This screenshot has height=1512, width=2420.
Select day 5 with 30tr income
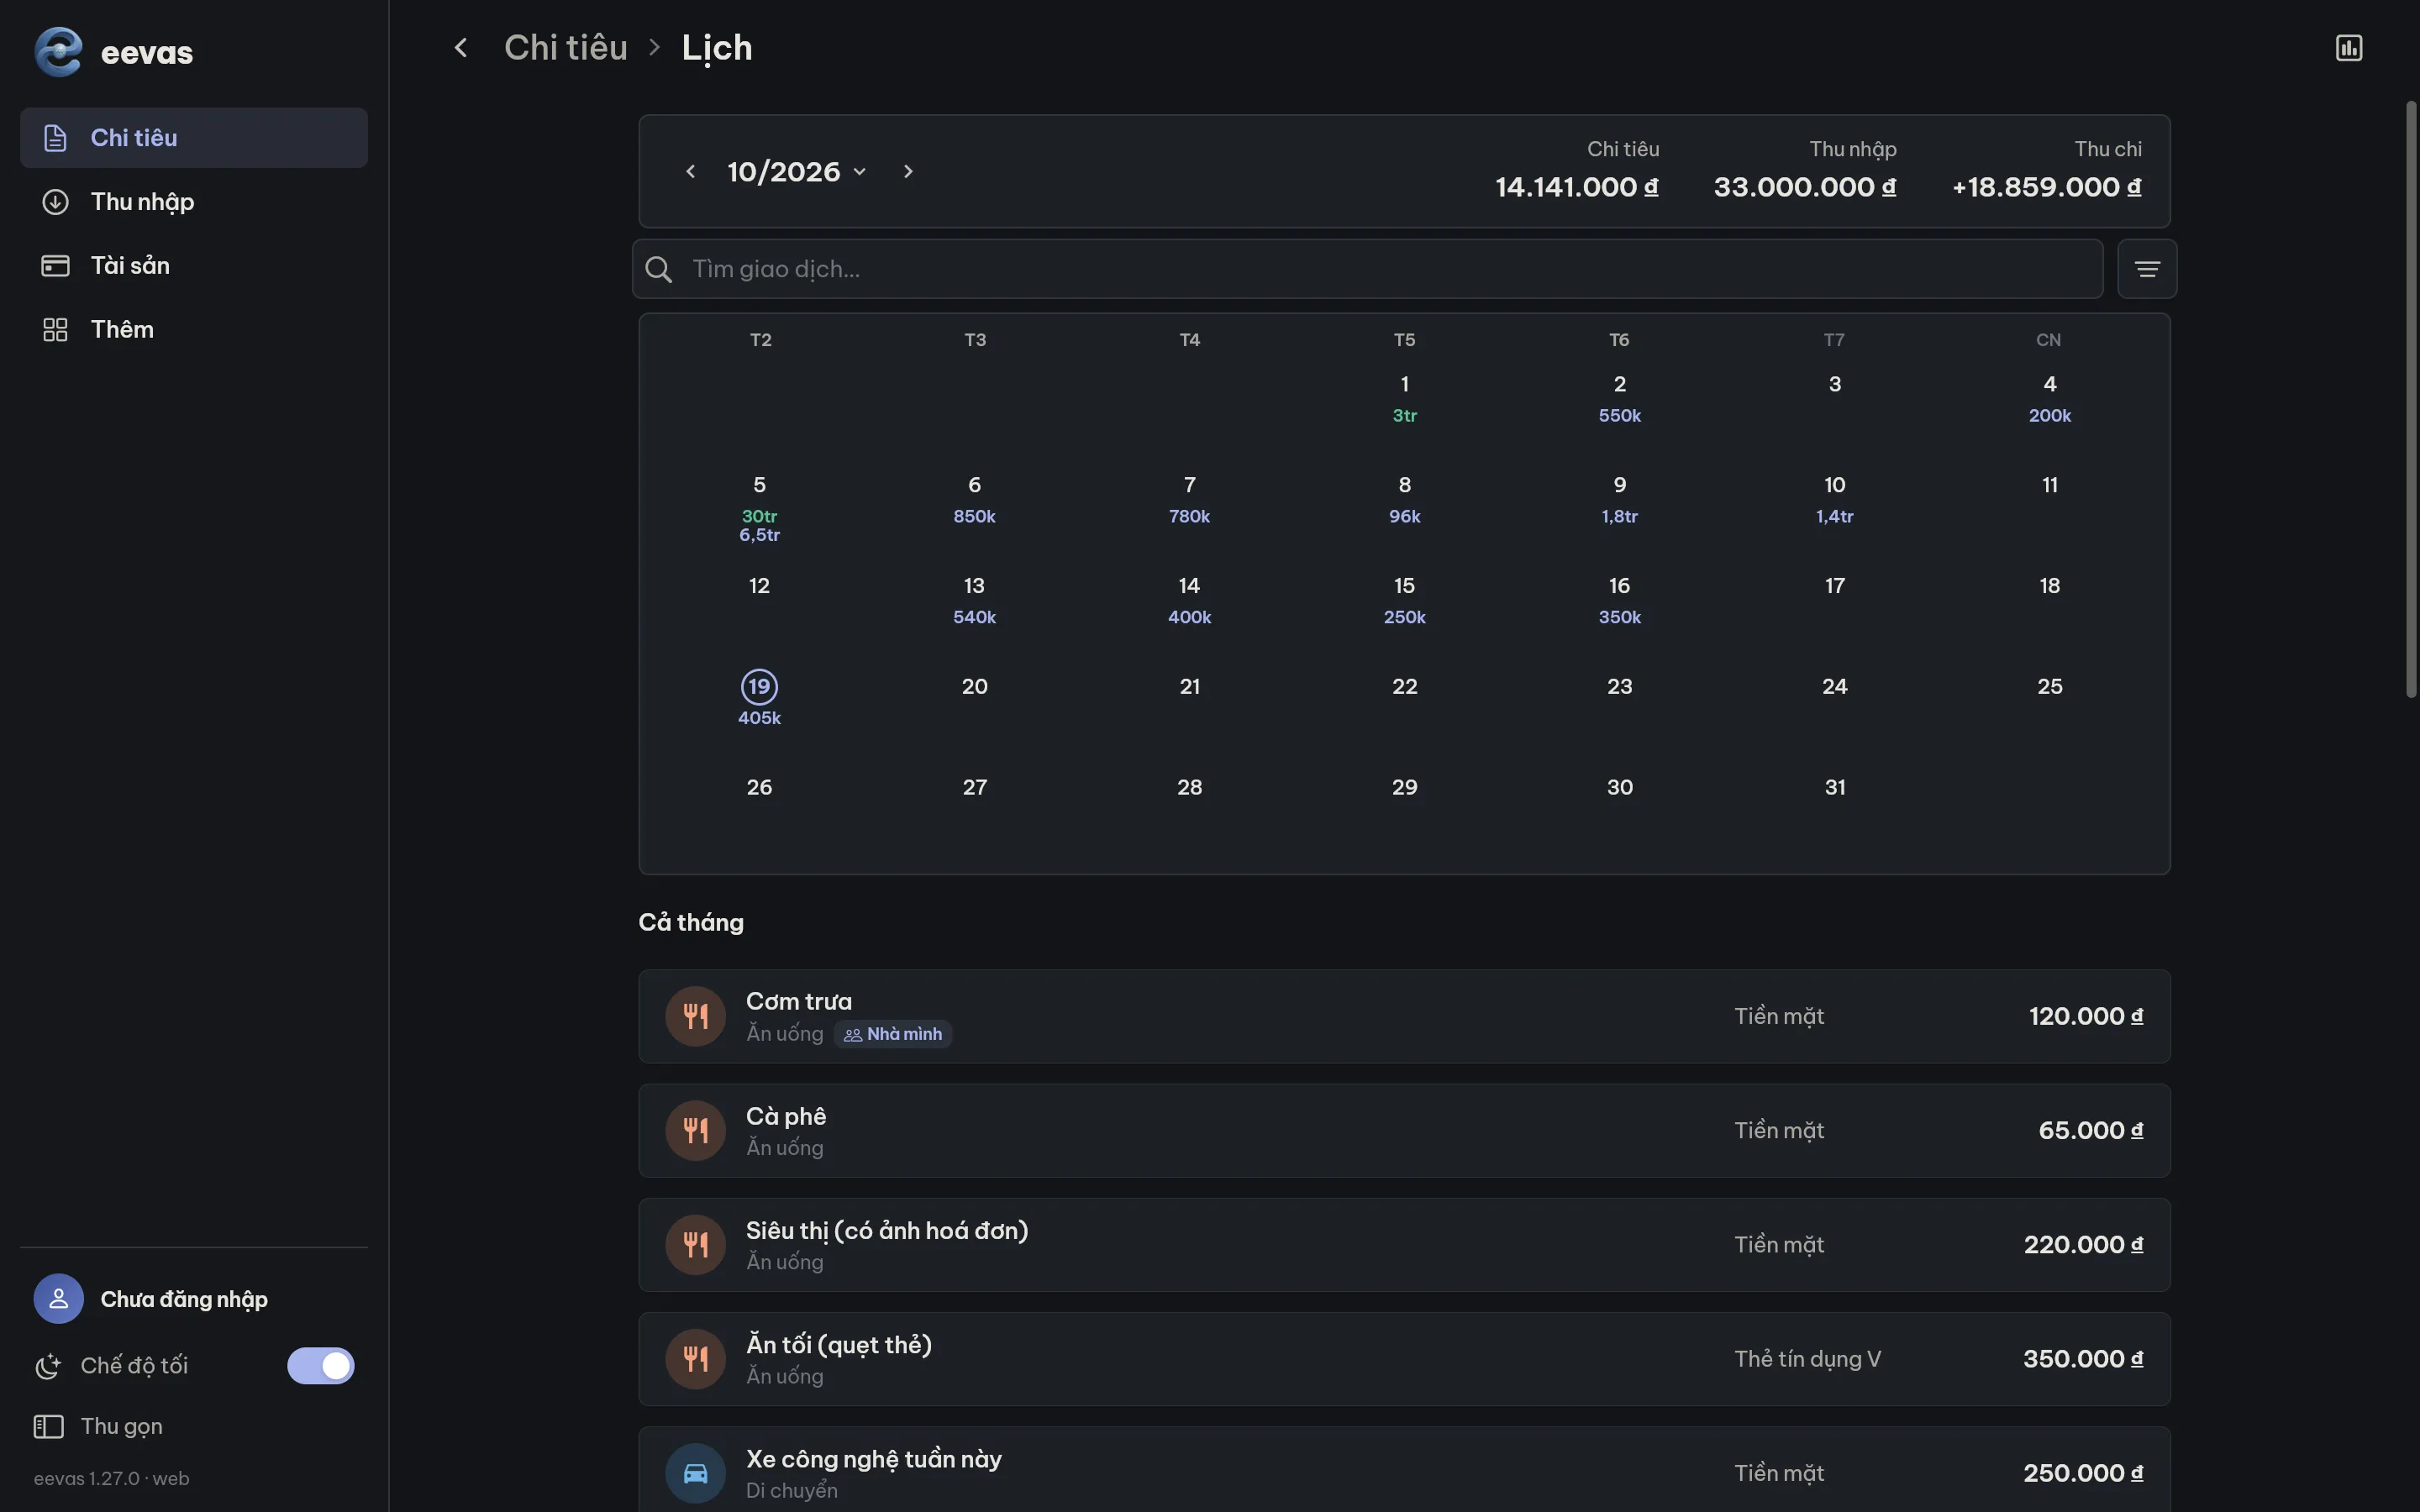coord(759,509)
